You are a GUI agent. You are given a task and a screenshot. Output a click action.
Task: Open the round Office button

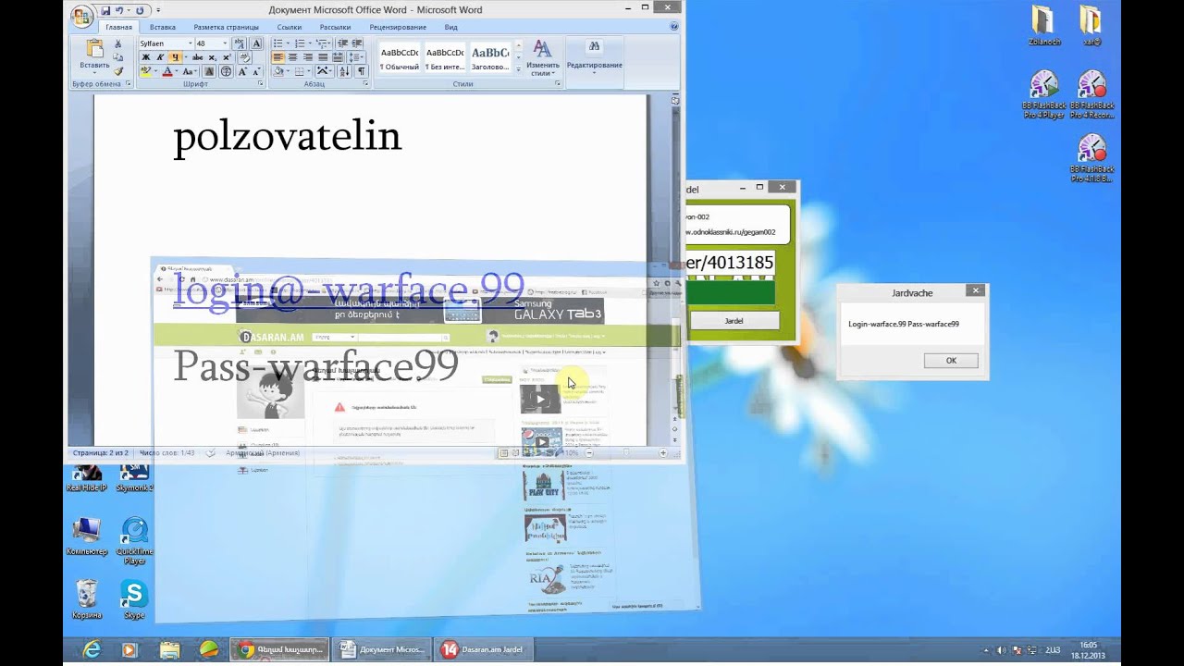tap(81, 16)
